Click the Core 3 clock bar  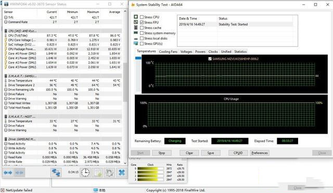click(x=150, y=179)
